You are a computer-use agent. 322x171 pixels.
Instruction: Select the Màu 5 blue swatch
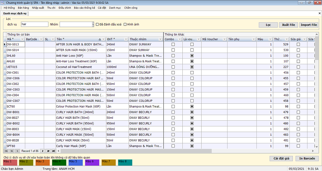coord(75,162)
